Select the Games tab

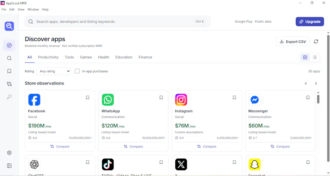pos(86,57)
